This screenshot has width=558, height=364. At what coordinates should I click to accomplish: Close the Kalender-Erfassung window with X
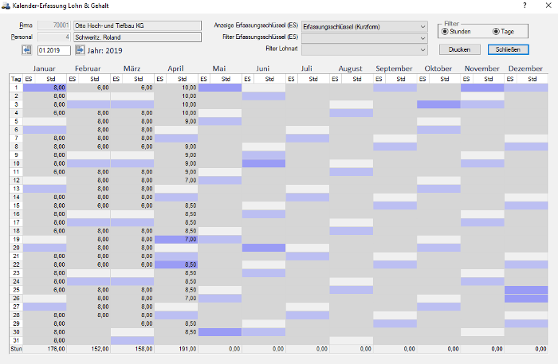tap(548, 6)
